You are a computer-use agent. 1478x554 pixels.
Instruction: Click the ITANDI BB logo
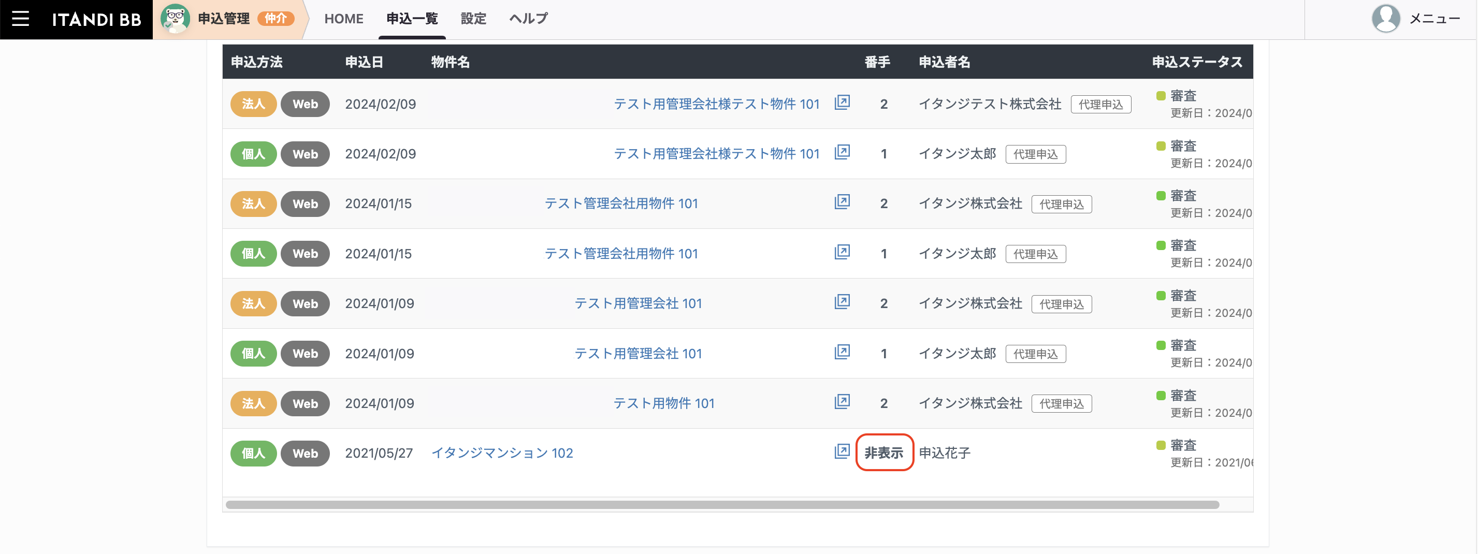point(96,20)
